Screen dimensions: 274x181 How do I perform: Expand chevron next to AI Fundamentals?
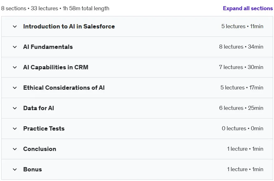[15, 47]
